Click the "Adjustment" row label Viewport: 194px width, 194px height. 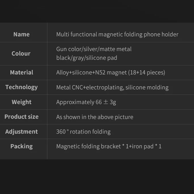pos(21,132)
